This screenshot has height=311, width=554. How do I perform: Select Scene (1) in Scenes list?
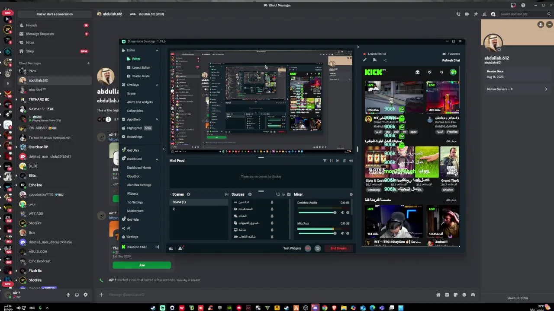(x=199, y=202)
